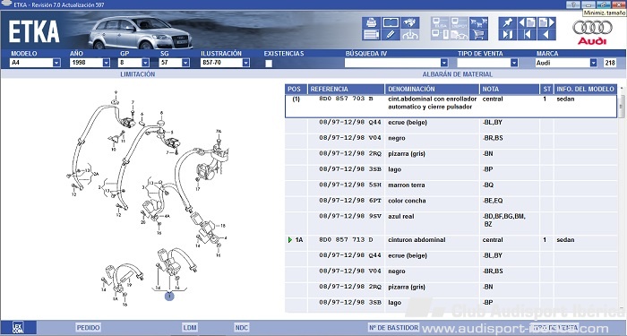Click the REFERENCIA column header
627x336 pixels.
[x=346, y=90]
